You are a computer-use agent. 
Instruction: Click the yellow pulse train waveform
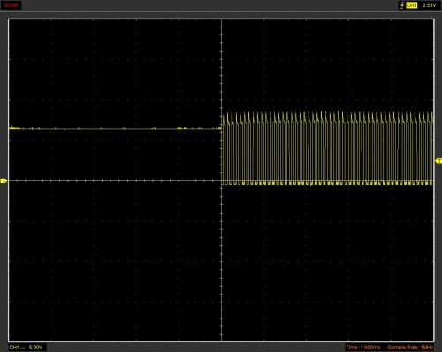pos(327,148)
